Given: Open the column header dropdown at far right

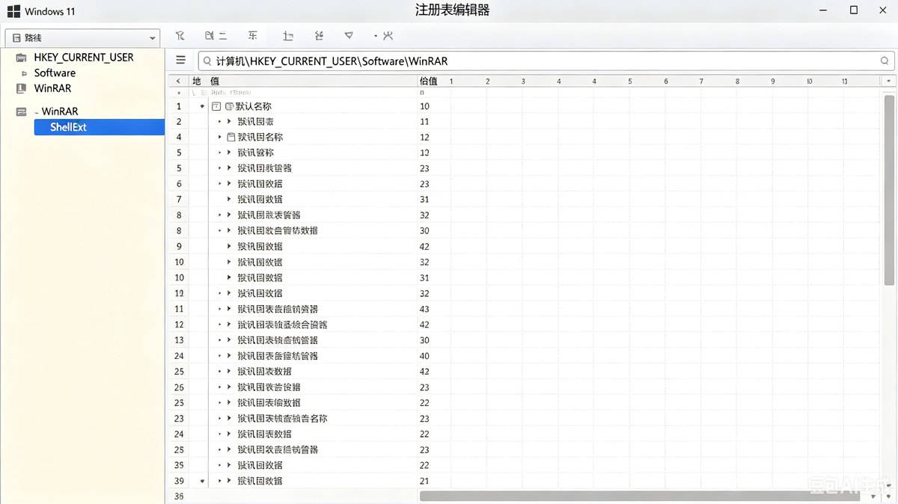Looking at the screenshot, I should tap(889, 81).
